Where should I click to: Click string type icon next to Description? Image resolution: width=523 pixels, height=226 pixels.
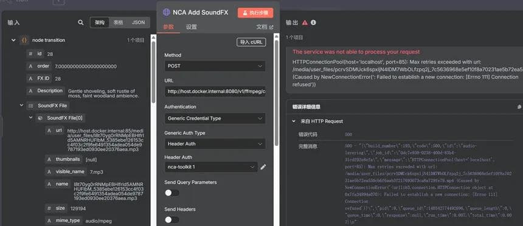point(30,91)
